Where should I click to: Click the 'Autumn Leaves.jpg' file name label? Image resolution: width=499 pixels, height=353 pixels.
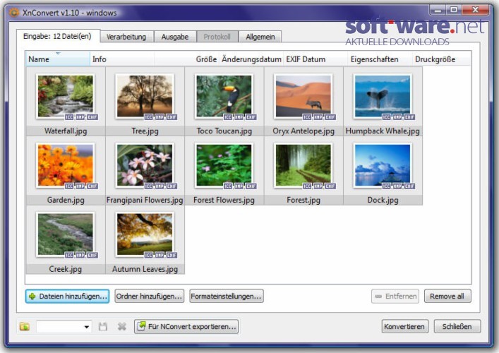point(145,269)
